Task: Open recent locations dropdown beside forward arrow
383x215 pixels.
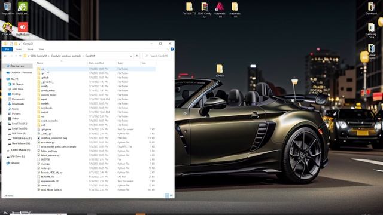Action: (x=16, y=56)
